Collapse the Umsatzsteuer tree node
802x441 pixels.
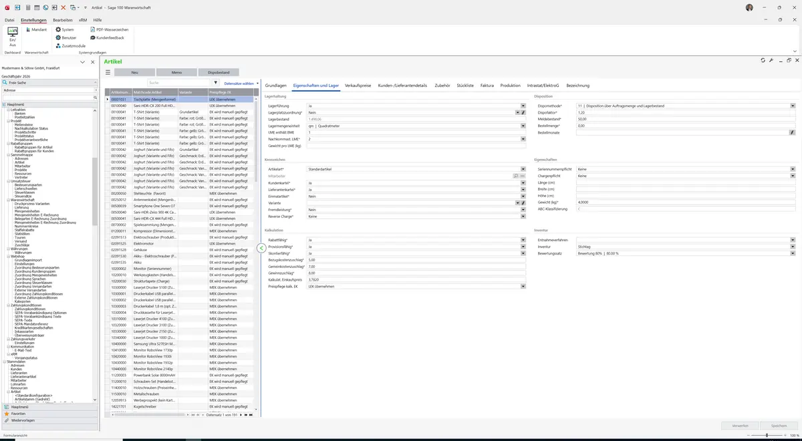tap(8, 180)
